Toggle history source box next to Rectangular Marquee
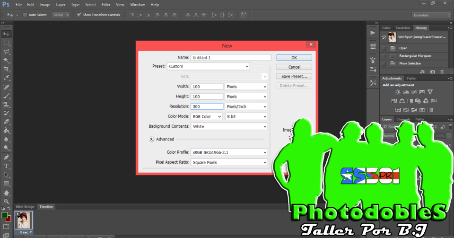Image resolution: width=454 pixels, height=238 pixels. point(384,56)
